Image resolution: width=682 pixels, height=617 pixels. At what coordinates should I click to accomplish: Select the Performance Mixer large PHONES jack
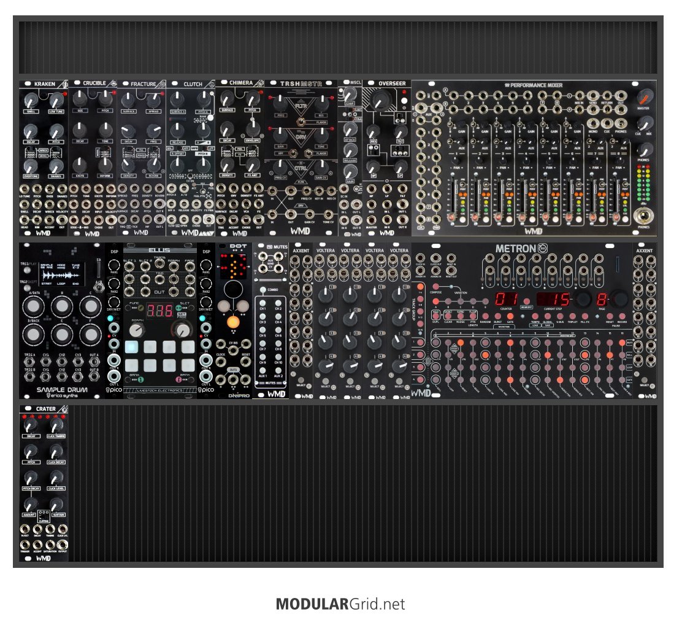(x=644, y=216)
